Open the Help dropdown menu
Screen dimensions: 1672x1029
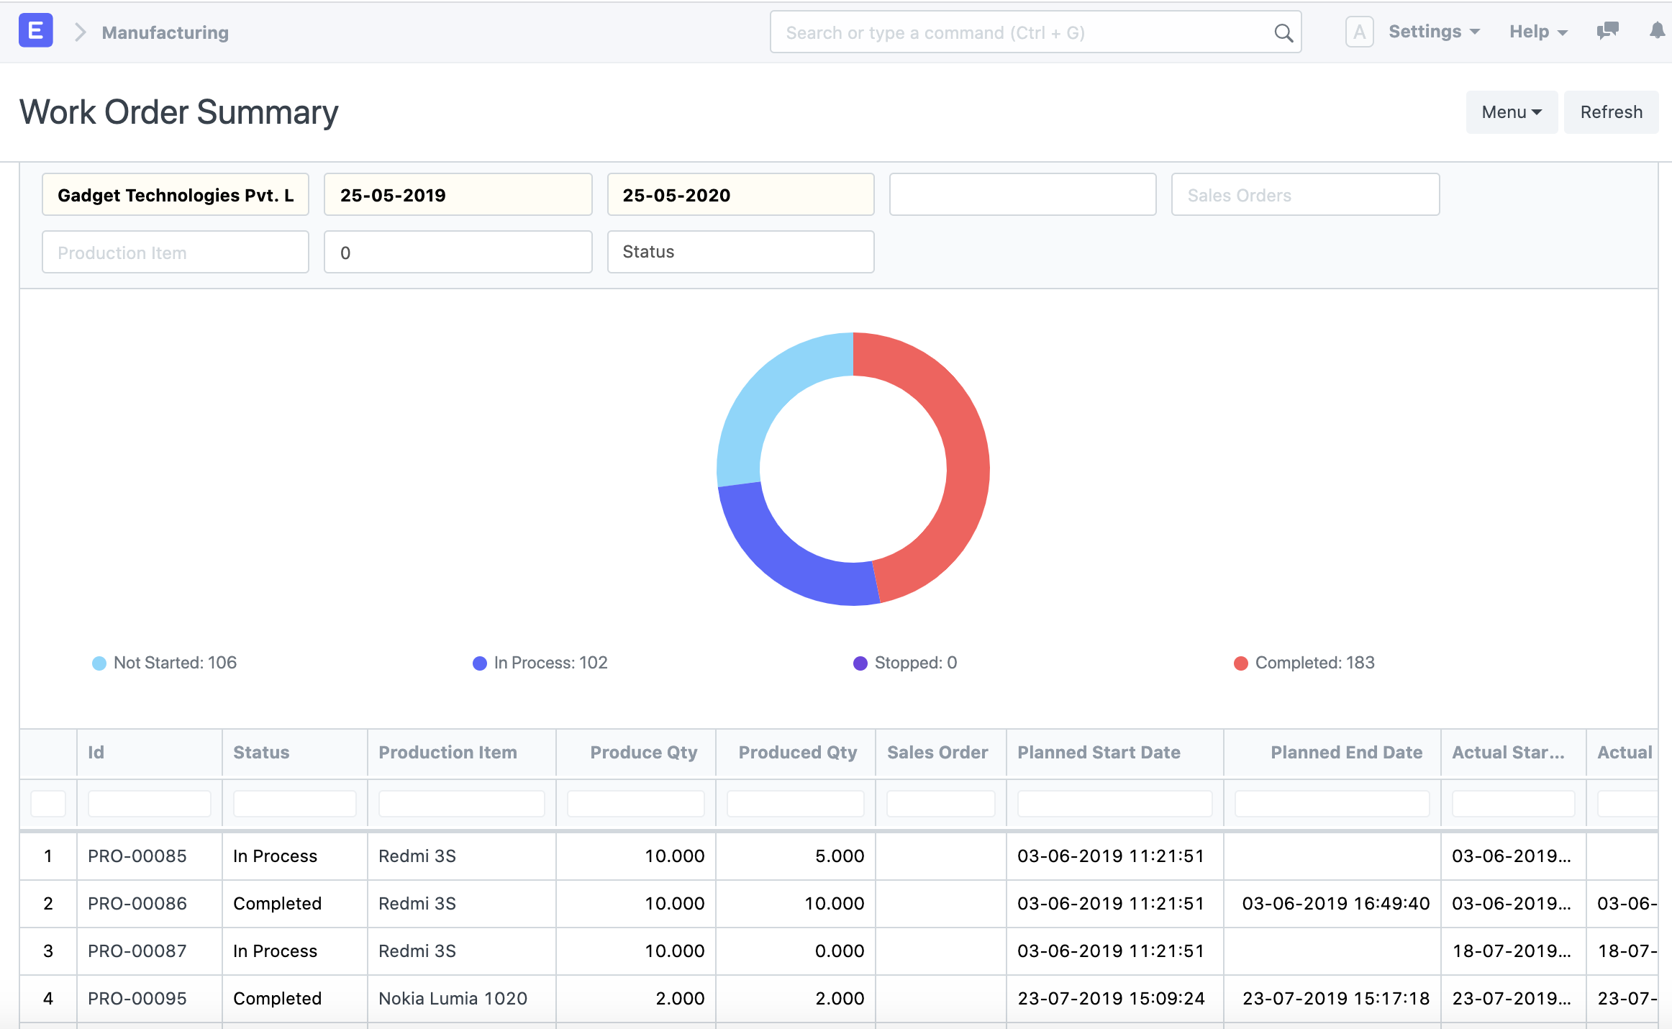tap(1538, 32)
